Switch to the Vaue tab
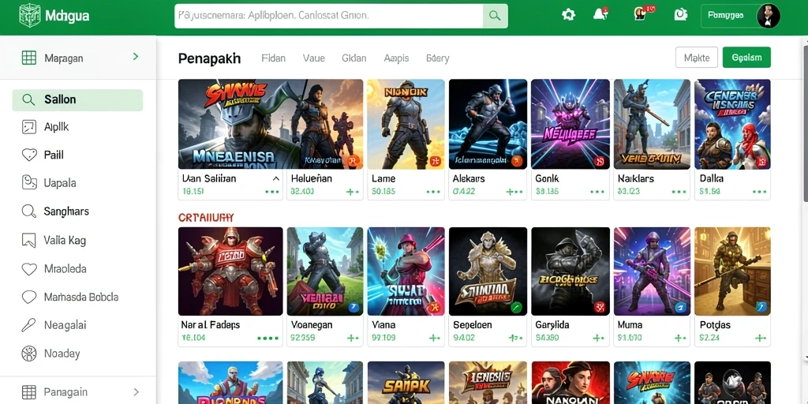 (314, 58)
